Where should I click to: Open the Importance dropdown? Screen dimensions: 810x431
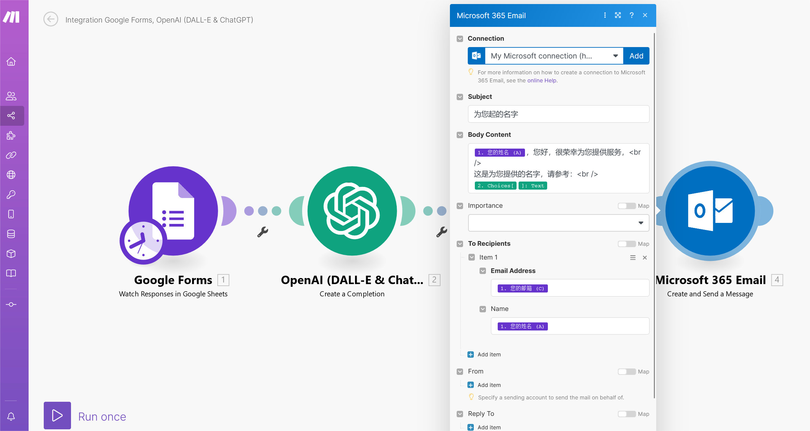[x=559, y=223]
